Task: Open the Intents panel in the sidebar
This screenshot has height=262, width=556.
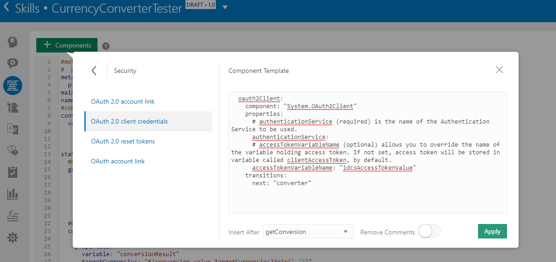Action: (x=12, y=42)
